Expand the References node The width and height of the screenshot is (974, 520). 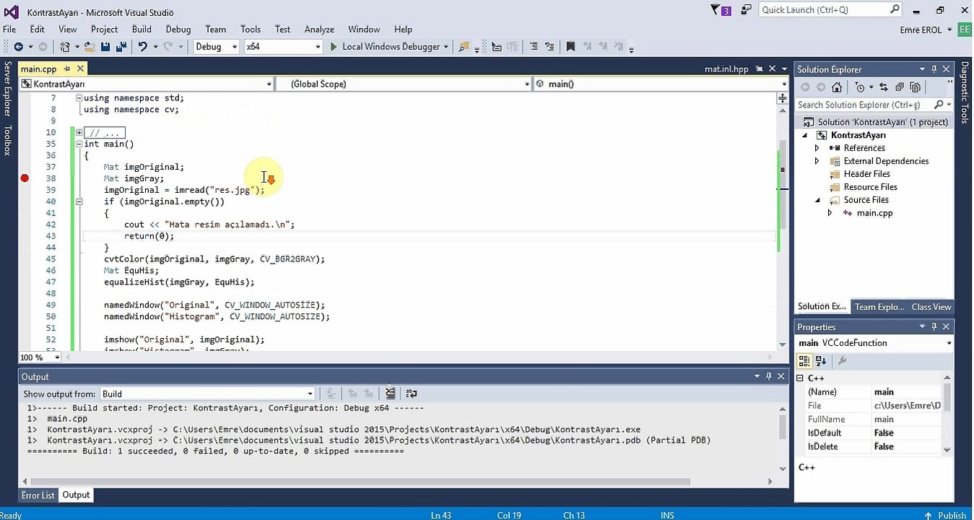click(817, 148)
